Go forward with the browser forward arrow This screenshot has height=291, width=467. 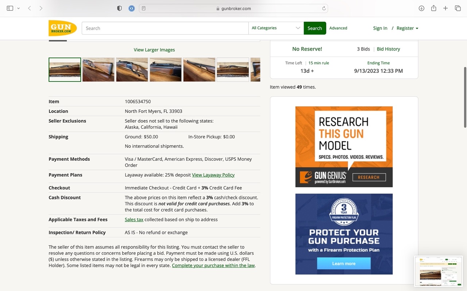pyautogui.click(x=41, y=8)
